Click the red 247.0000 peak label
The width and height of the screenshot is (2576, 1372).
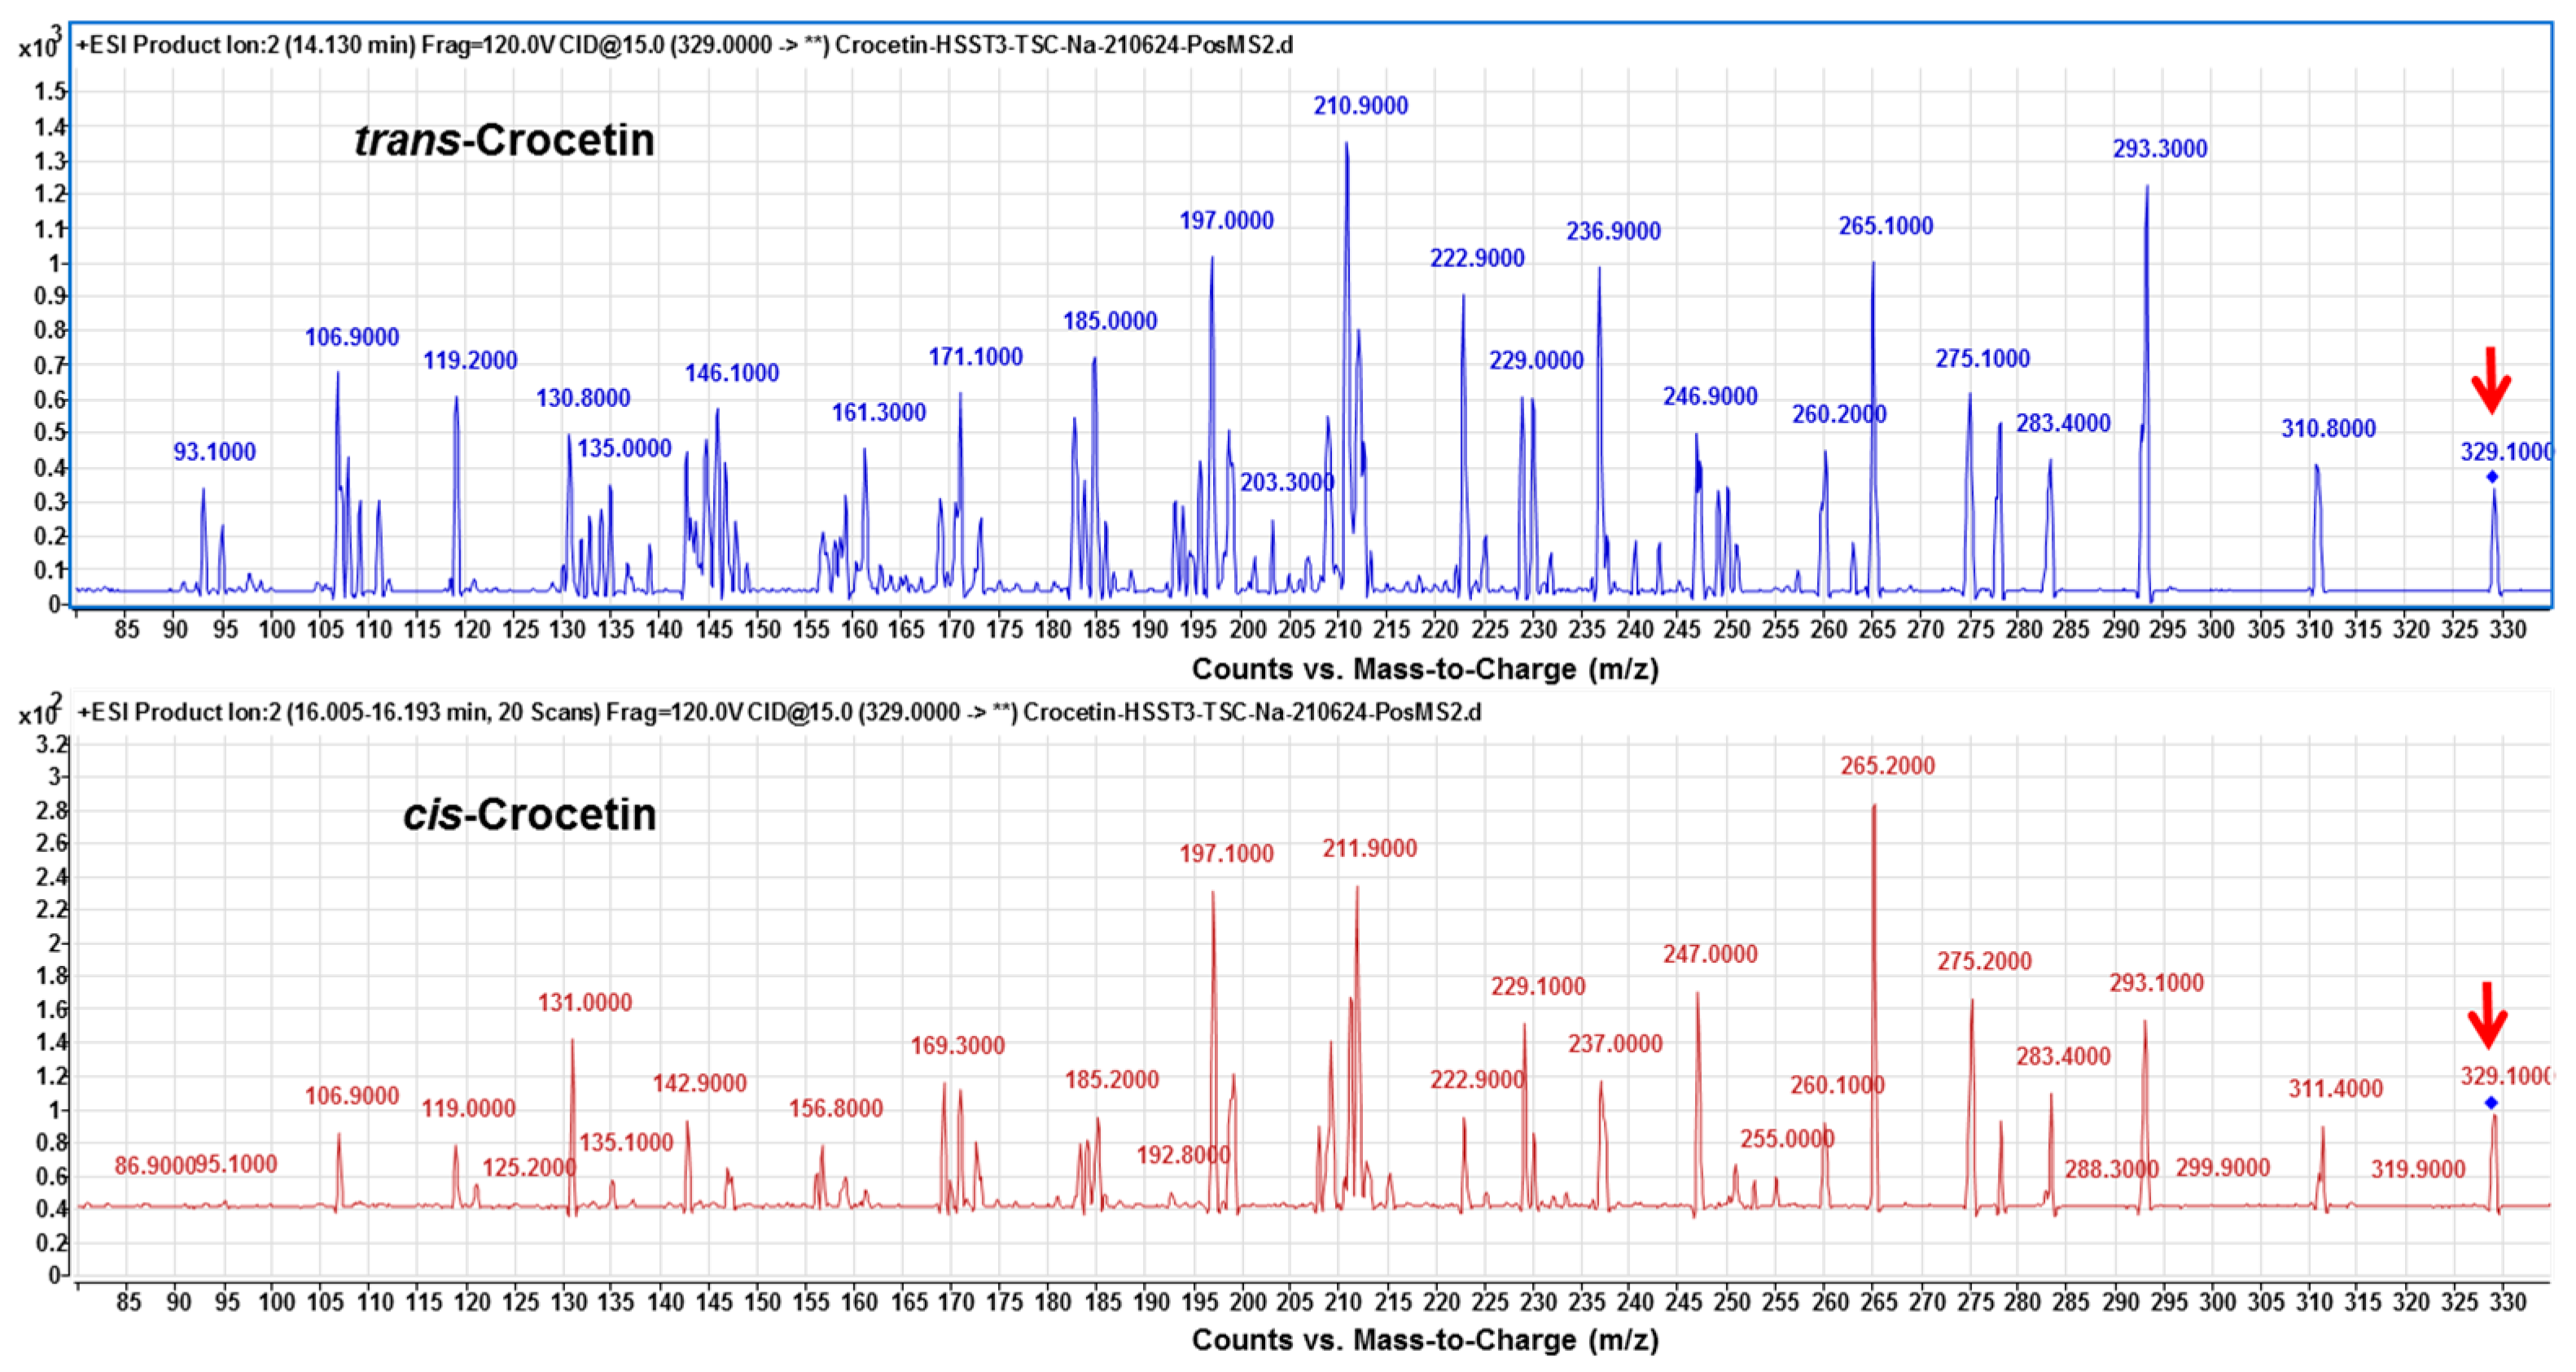1710,955
